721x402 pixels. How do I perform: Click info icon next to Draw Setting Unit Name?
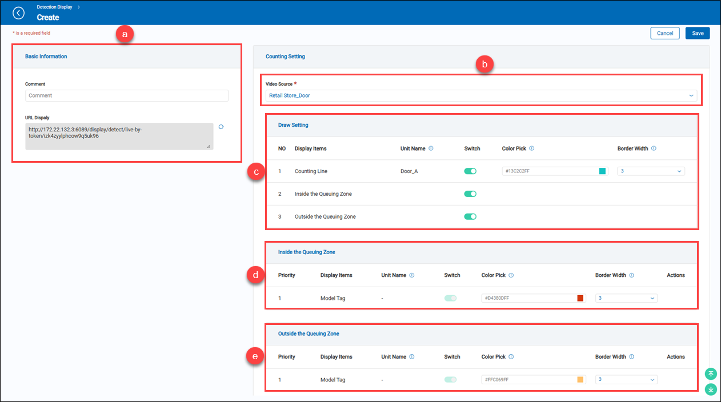[x=431, y=148]
